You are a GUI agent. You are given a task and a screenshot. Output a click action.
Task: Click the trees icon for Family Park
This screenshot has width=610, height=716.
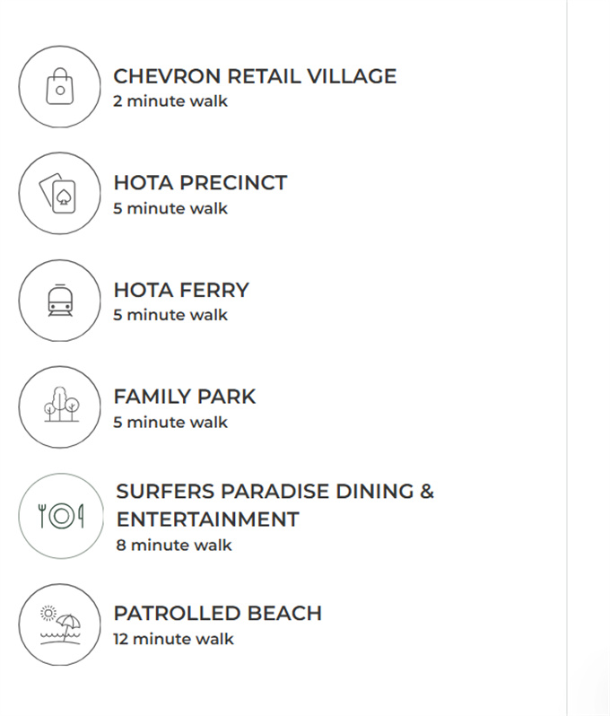59,407
